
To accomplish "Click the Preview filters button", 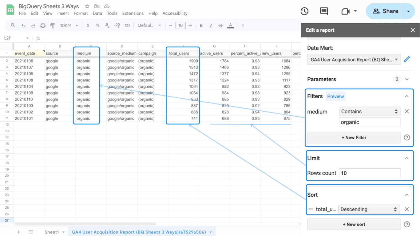I will coord(335,96).
